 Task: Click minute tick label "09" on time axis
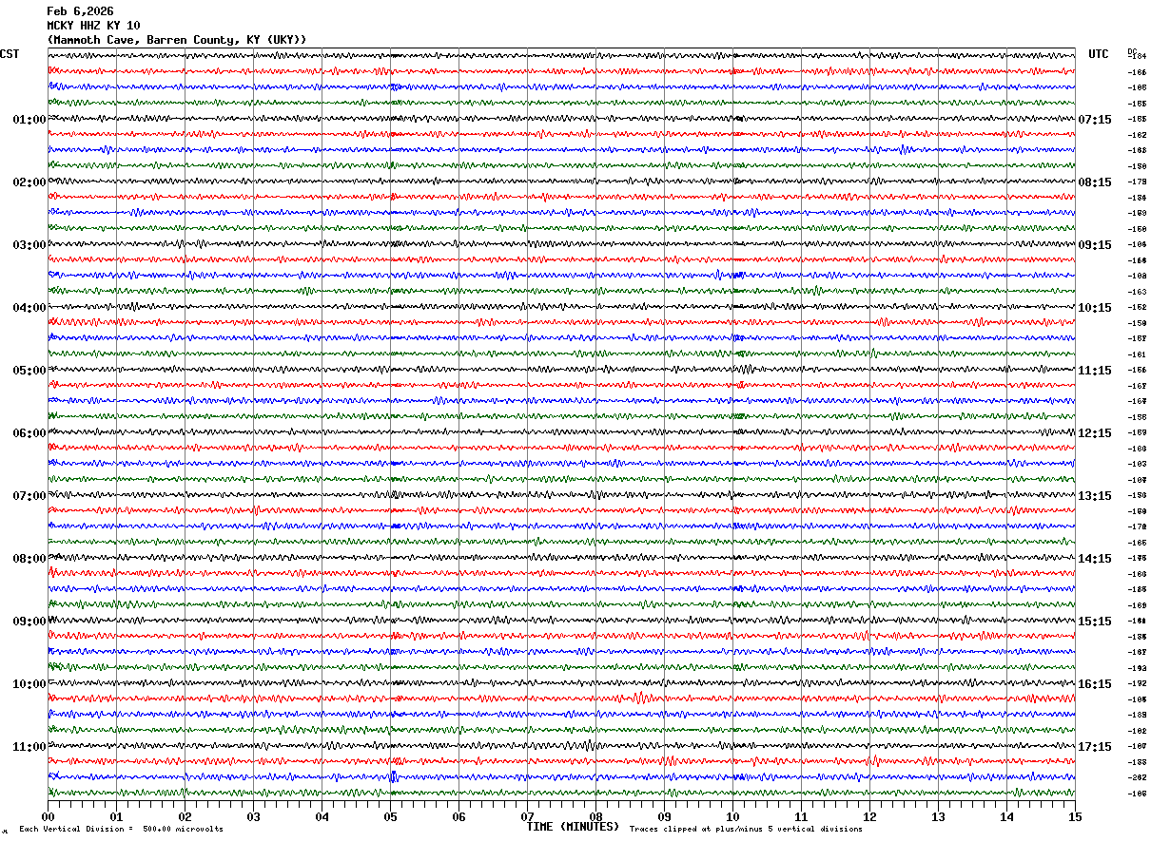(665, 816)
